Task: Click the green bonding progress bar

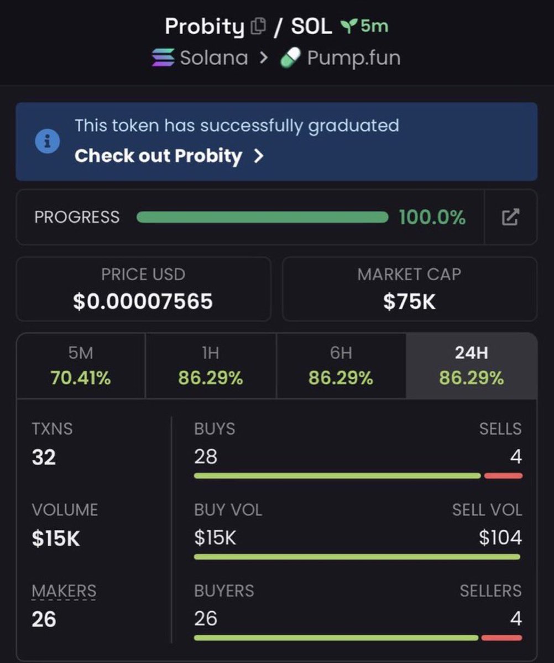Action: pos(262,217)
